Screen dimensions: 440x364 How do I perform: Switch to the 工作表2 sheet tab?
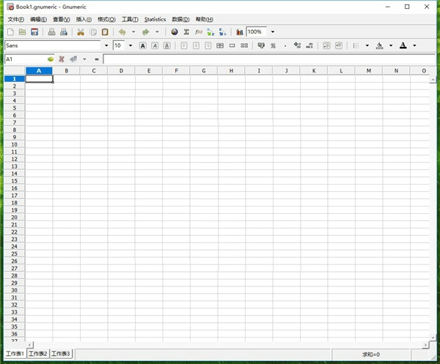pos(38,354)
